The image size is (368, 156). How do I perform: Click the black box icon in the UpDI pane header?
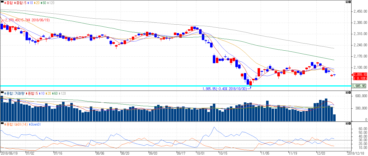coord(2,124)
